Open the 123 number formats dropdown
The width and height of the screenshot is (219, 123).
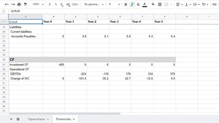coord(75,4)
